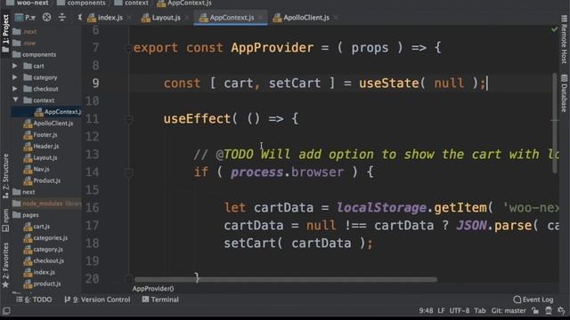Image resolution: width=570 pixels, height=320 pixels.
Task: Fold the if block at line 14
Action: (128, 172)
